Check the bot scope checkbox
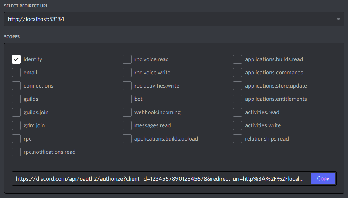The image size is (348, 198). tap(127, 99)
